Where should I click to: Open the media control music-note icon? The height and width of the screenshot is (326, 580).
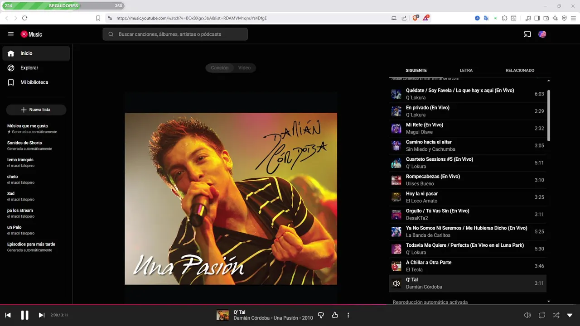pyautogui.click(x=528, y=18)
